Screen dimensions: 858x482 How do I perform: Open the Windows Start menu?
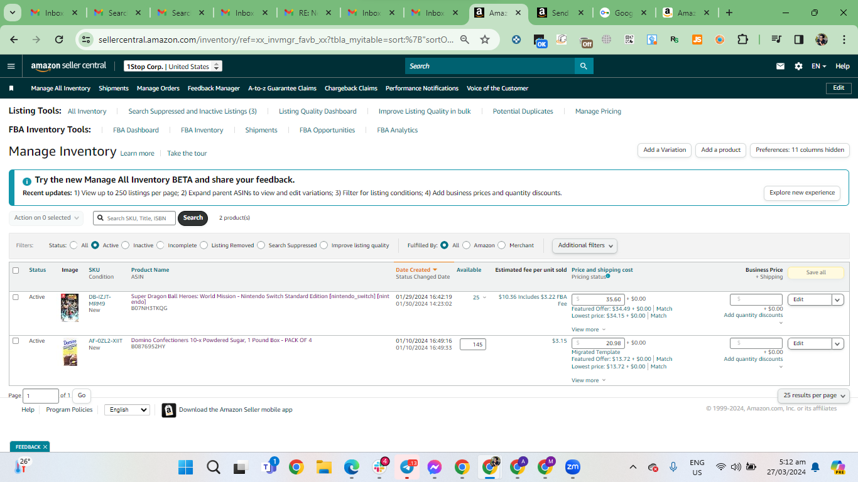pos(186,467)
